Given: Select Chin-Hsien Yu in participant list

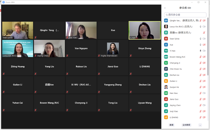Looking at the screenshot, I should click(x=176, y=69).
